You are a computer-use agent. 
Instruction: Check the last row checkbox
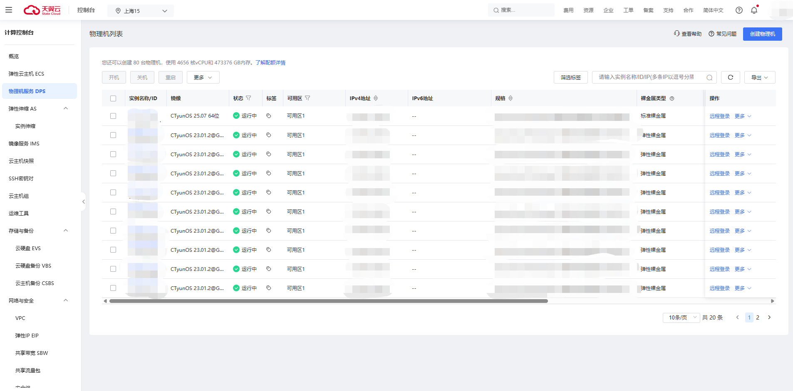click(113, 288)
